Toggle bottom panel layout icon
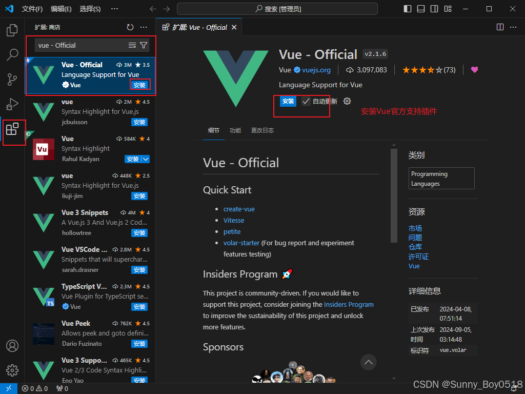Screen dimensions: 525x394 [x=421, y=9]
